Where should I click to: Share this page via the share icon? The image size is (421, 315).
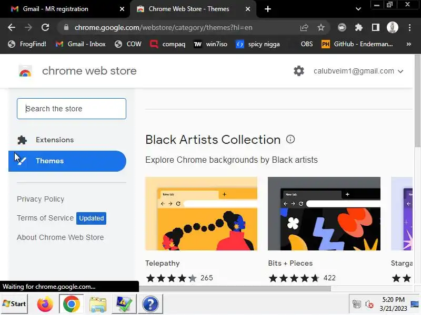click(304, 27)
